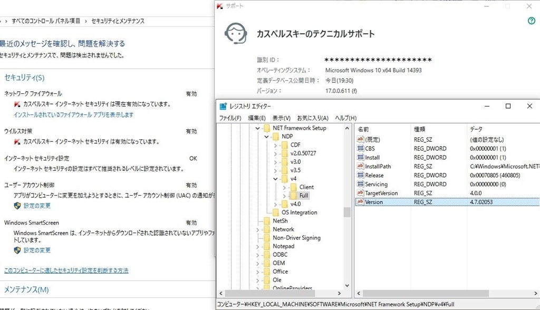Click the NetSh folder icon
The width and height of the screenshot is (540, 310).
point(267,221)
